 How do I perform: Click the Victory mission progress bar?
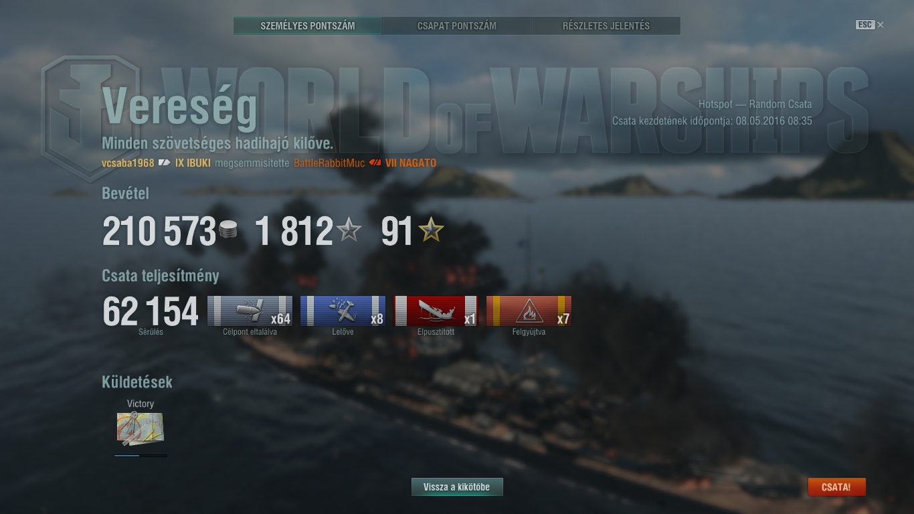[x=141, y=456]
